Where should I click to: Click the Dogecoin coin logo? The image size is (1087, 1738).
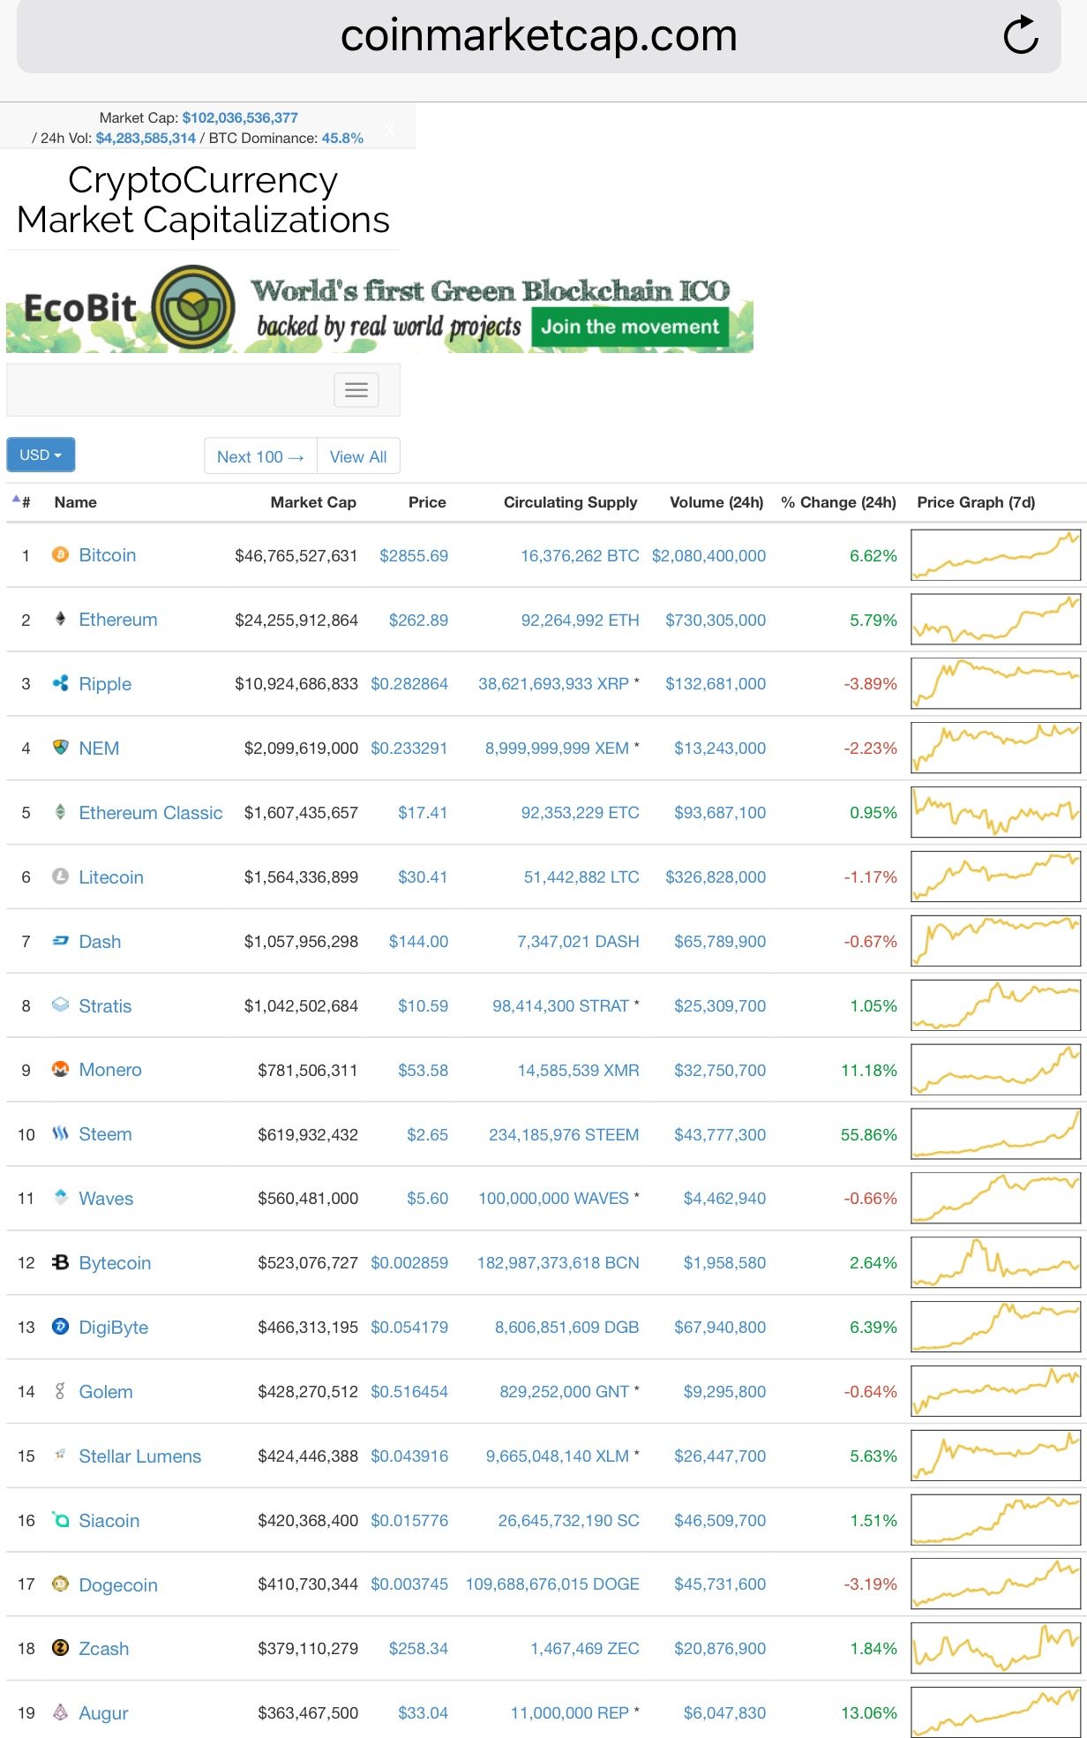pos(60,1584)
